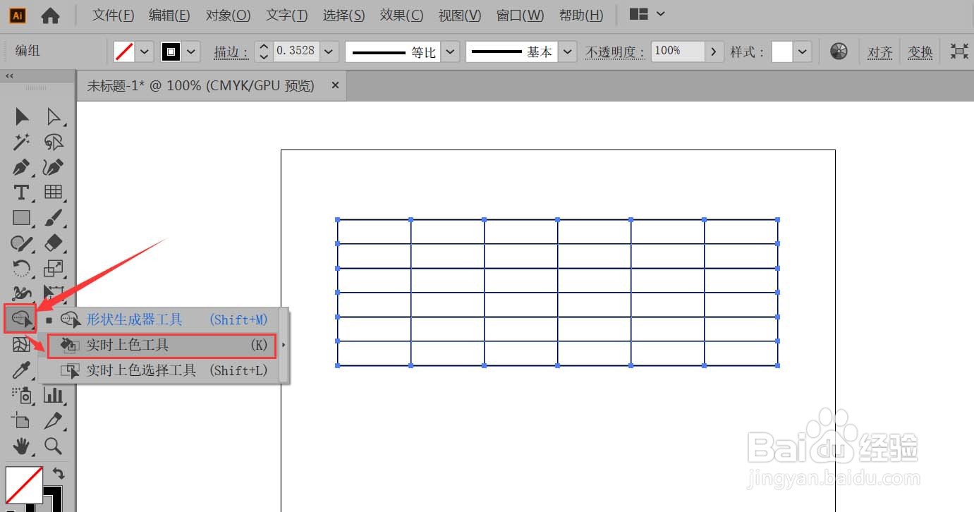Image resolution: width=974 pixels, height=512 pixels.
Task: Open the 文字(T) menu
Action: (287, 15)
